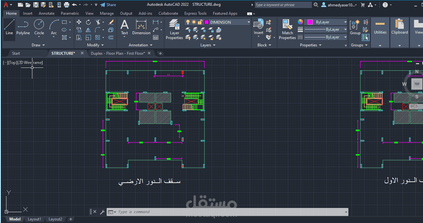Expand the Draw panel
This screenshot has width=423, height=223.
(38, 45)
